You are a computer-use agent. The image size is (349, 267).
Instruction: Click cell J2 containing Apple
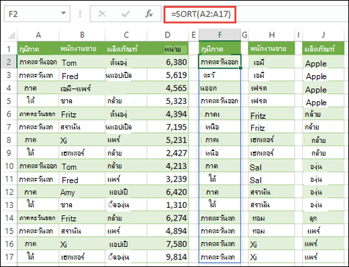click(x=323, y=62)
